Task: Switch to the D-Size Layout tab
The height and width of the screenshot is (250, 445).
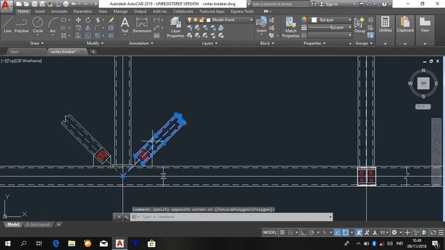Action: (x=38, y=224)
